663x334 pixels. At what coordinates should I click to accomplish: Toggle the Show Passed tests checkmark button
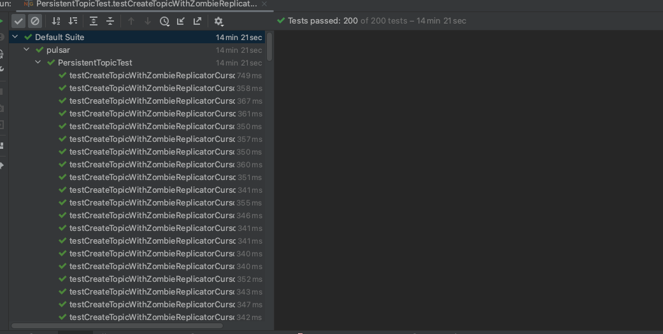(x=18, y=21)
